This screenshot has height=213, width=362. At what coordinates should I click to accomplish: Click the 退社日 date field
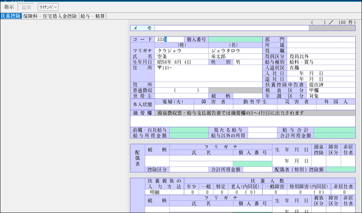point(321,79)
